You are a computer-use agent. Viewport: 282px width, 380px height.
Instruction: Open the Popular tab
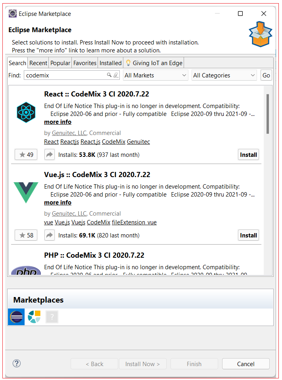tap(60, 63)
